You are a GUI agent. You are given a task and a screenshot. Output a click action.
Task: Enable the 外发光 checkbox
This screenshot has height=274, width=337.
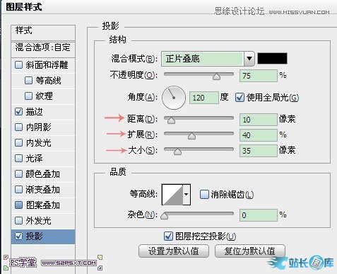(x=18, y=221)
